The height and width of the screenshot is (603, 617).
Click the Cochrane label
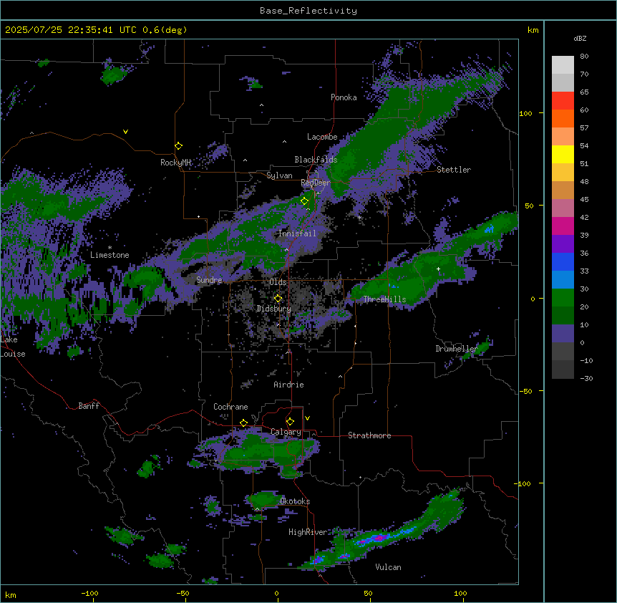(230, 407)
